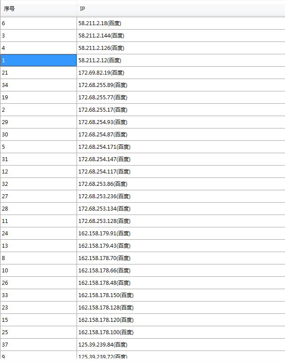Screen dimensions: 285x362
Task: Sort by the 序号 column header
Action: pos(39,9)
